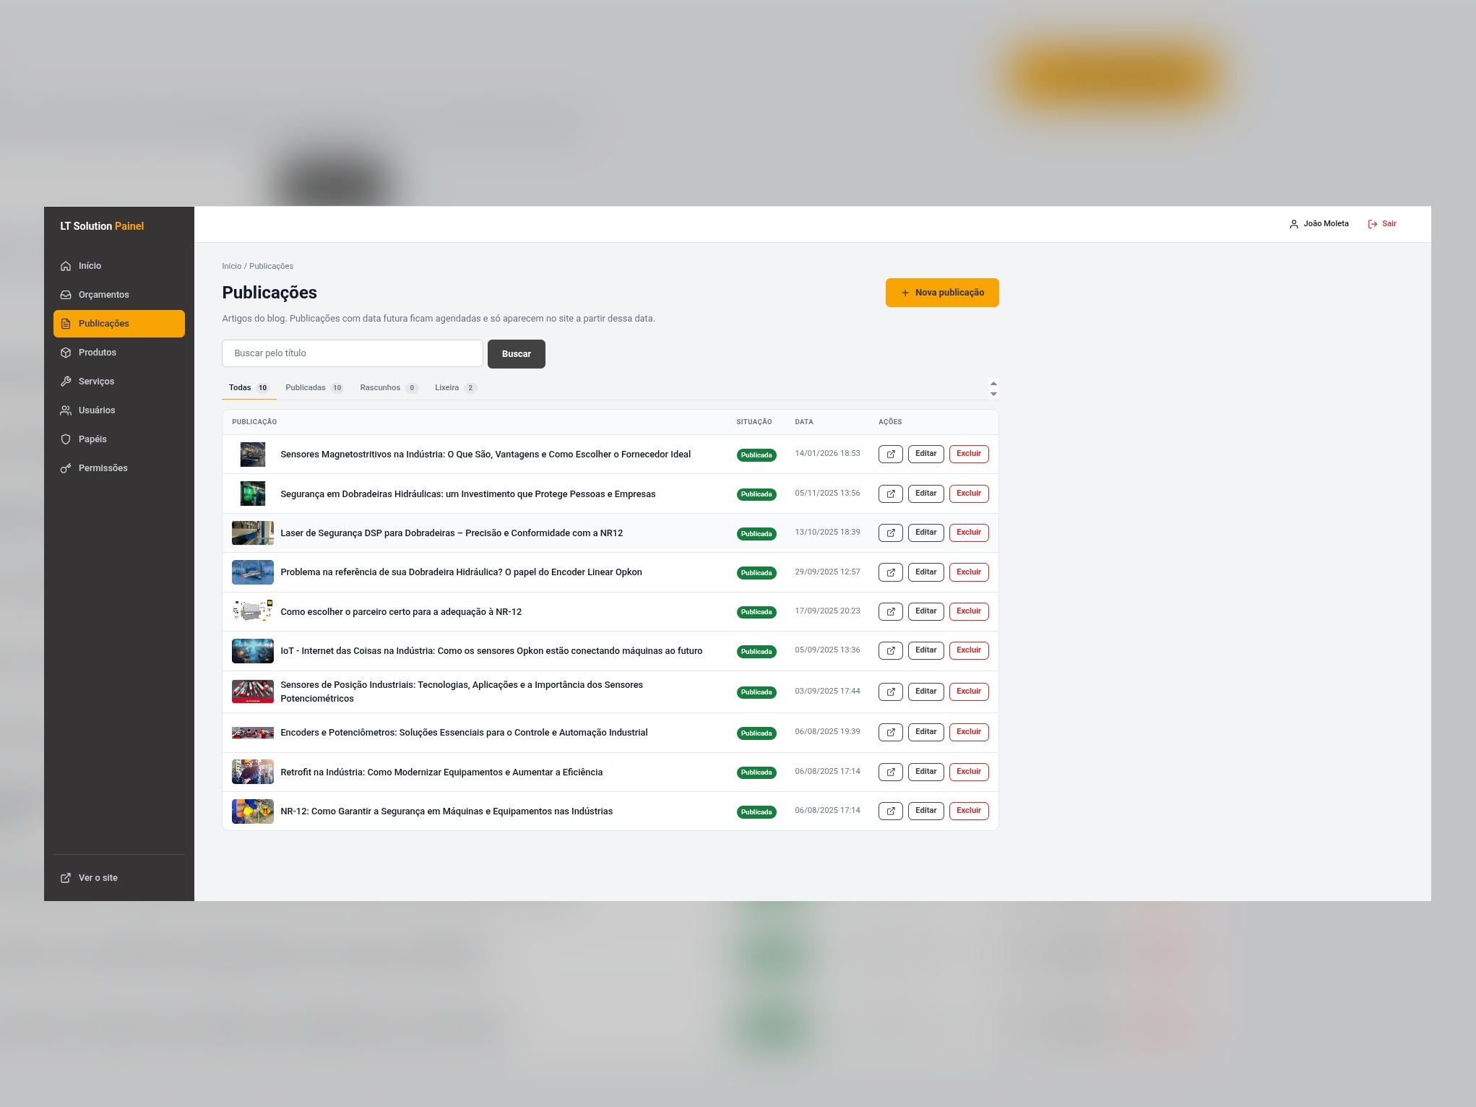Click the logout icon beside Sair

pos(1373,224)
